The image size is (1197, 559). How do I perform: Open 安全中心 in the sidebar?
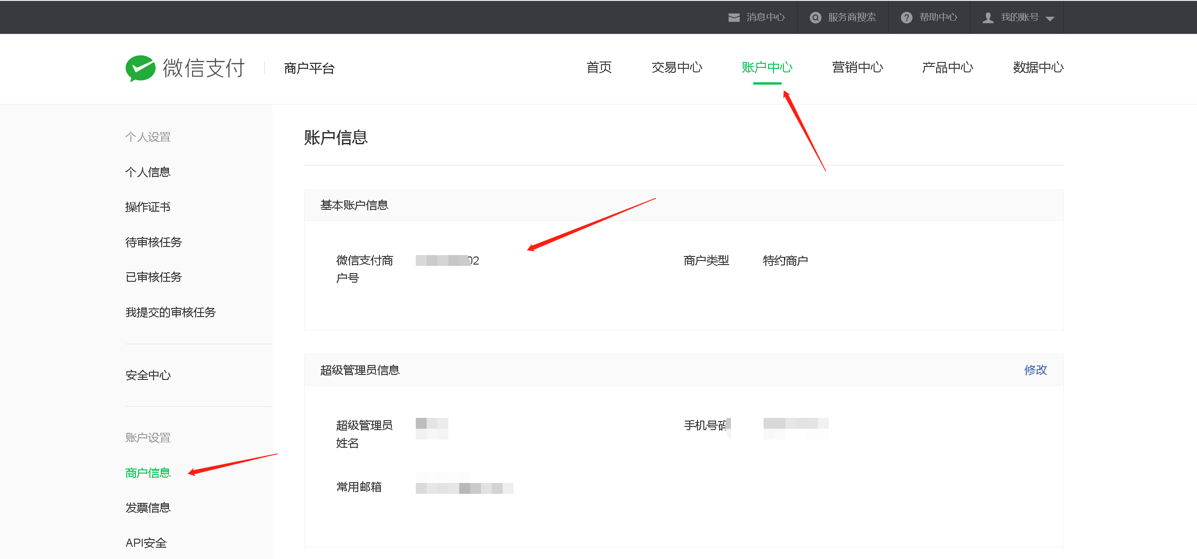pos(148,375)
